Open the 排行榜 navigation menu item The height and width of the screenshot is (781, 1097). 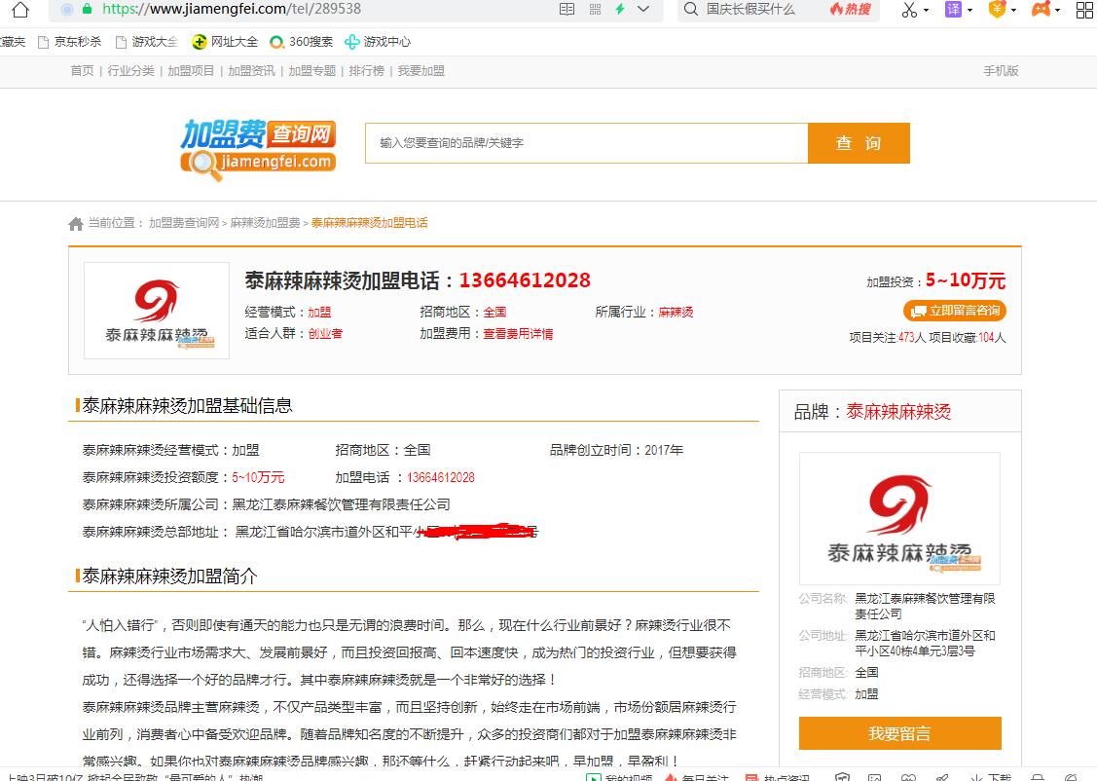coord(366,71)
